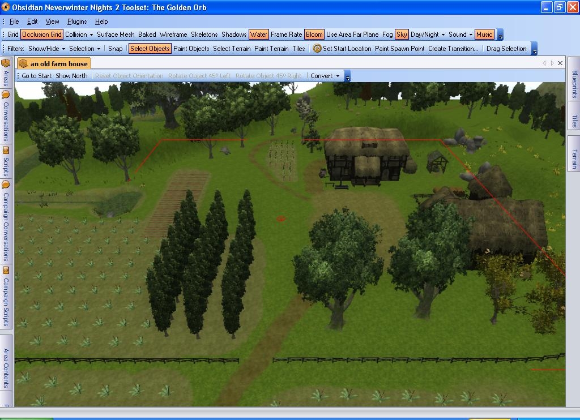
Task: Close the 'an old farm house' document tab
Action: (x=560, y=63)
